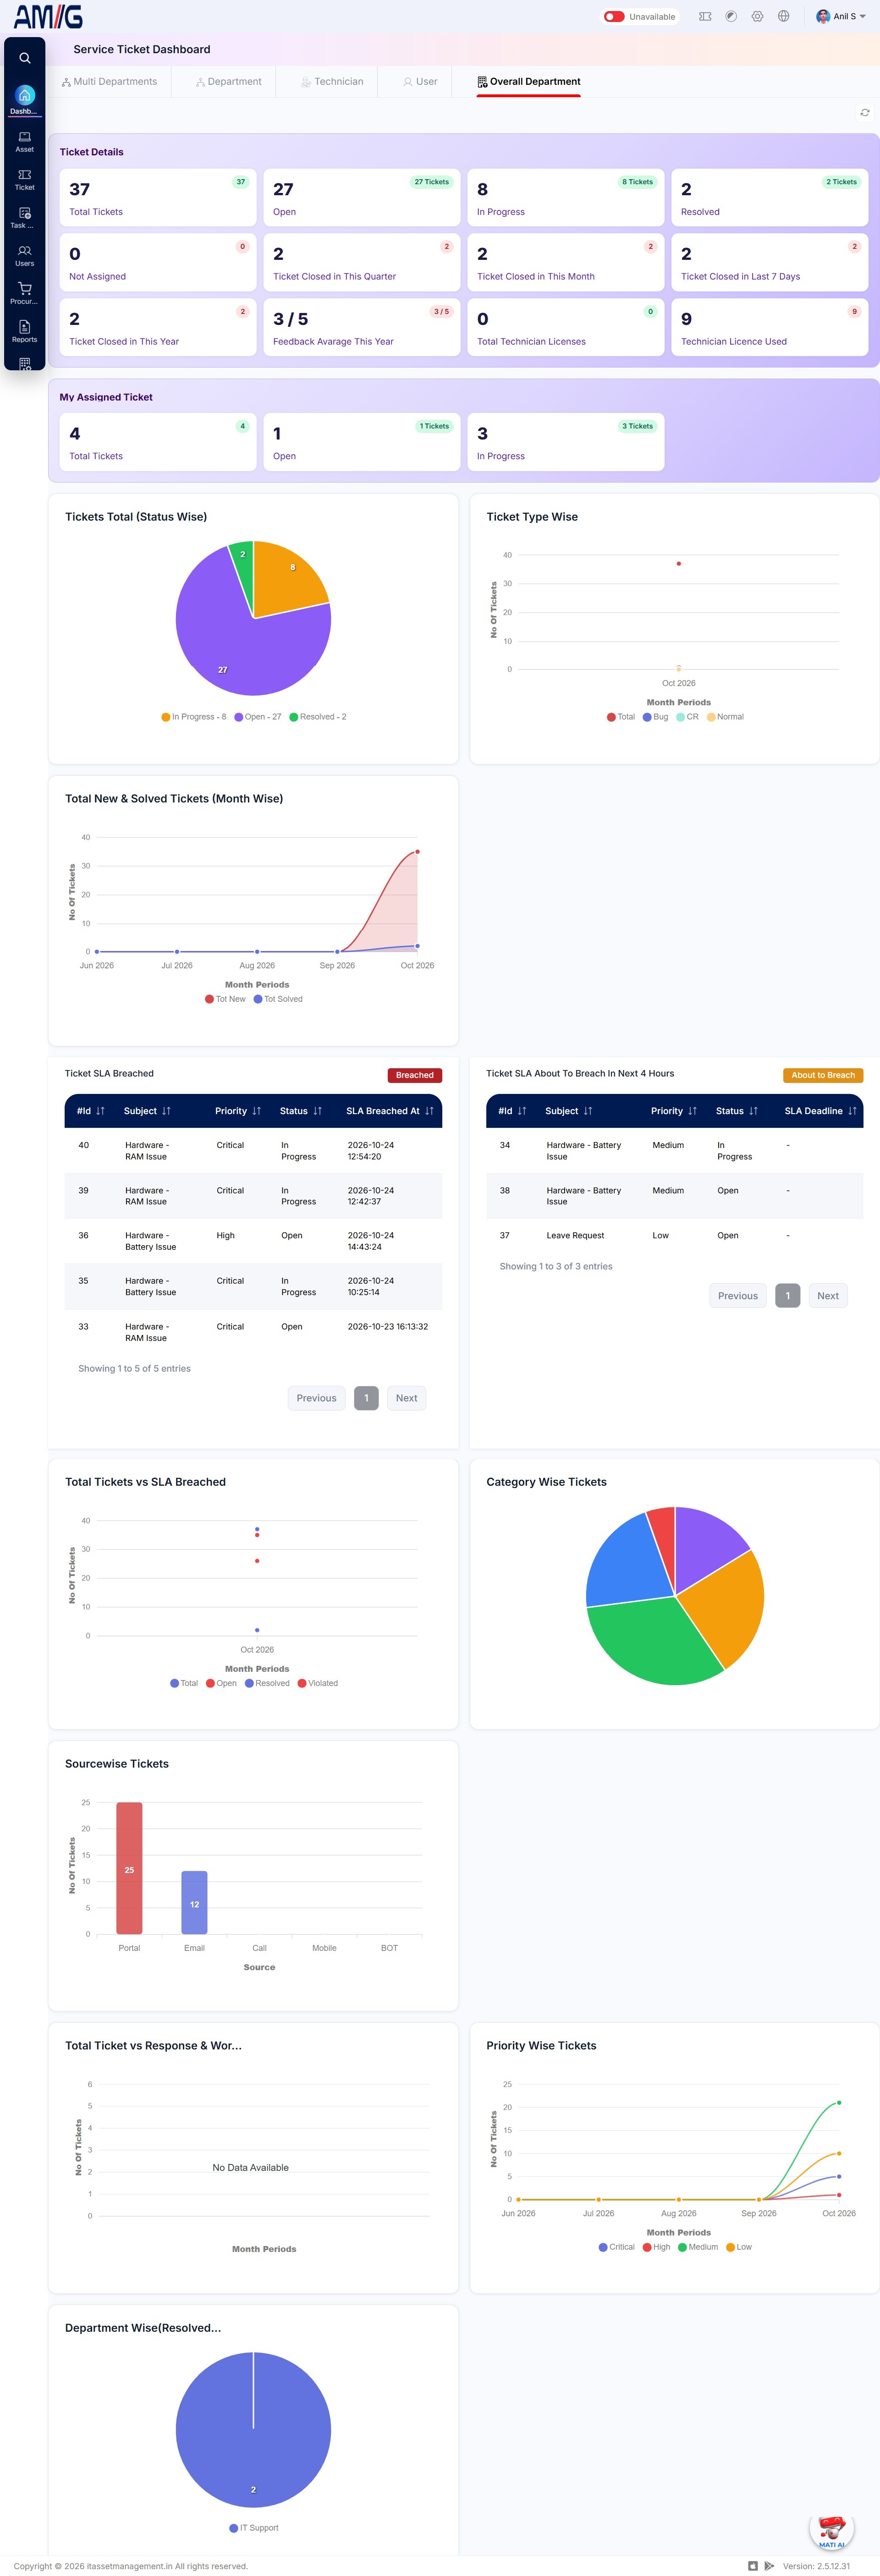This screenshot has width=880, height=2576.
Task: Click the red Breached badge button
Action: pyautogui.click(x=415, y=1075)
